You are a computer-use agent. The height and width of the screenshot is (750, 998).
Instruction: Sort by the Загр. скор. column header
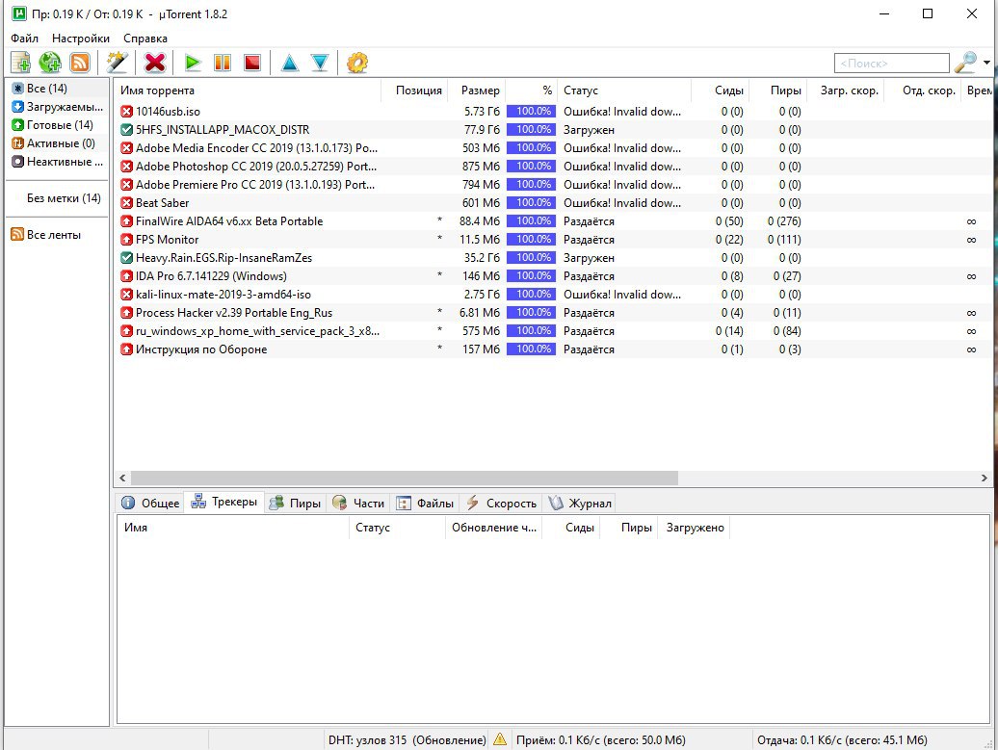845,91
